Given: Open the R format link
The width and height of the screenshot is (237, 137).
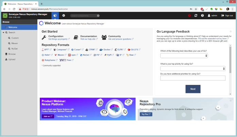Looking at the screenshot, I should 120,55.
